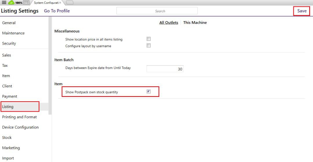Save the listing settings
Image resolution: width=313 pixels, height=162 pixels.
(302, 11)
